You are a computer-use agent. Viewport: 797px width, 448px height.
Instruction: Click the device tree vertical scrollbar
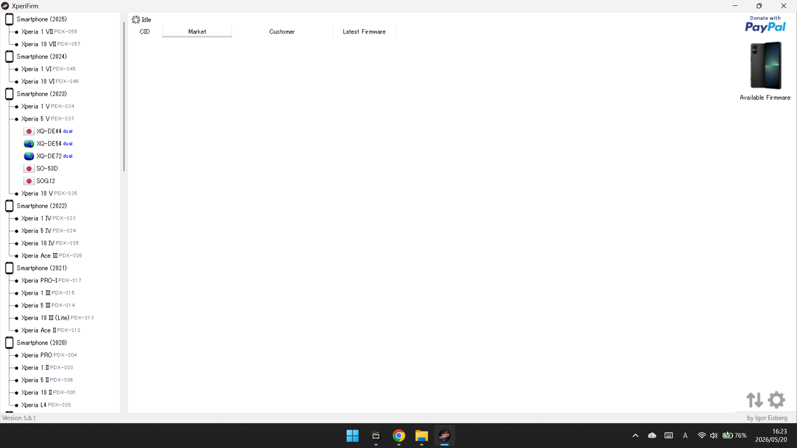(124, 96)
